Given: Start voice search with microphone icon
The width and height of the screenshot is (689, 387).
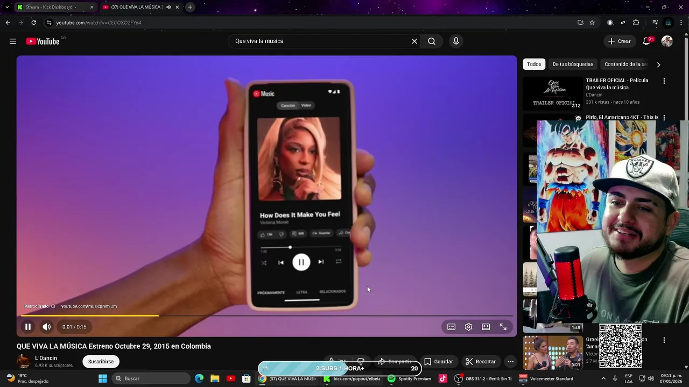Looking at the screenshot, I should click(456, 41).
